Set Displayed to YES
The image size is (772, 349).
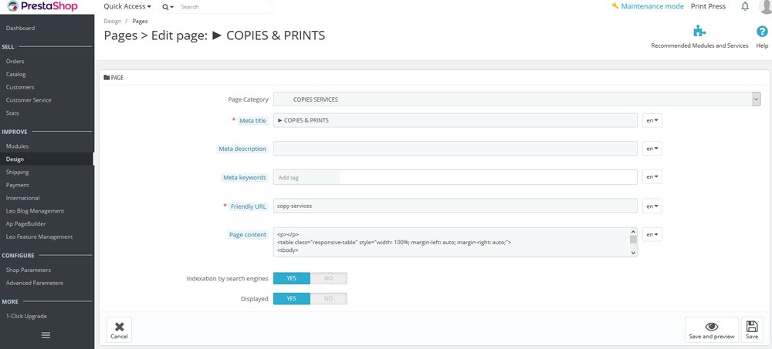coord(292,298)
